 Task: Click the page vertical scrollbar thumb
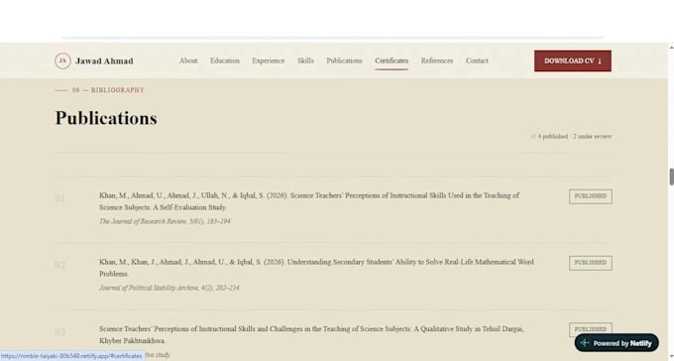pos(671,177)
